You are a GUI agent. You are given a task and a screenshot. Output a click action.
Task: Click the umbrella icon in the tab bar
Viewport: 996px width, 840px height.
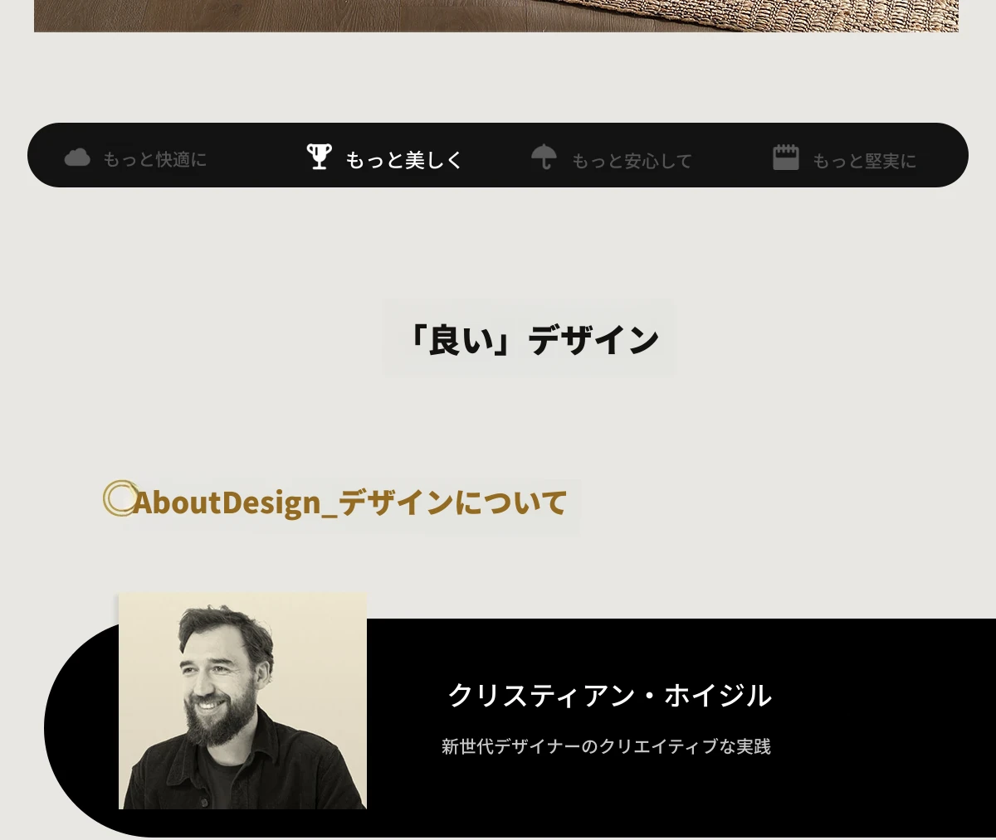coord(544,157)
